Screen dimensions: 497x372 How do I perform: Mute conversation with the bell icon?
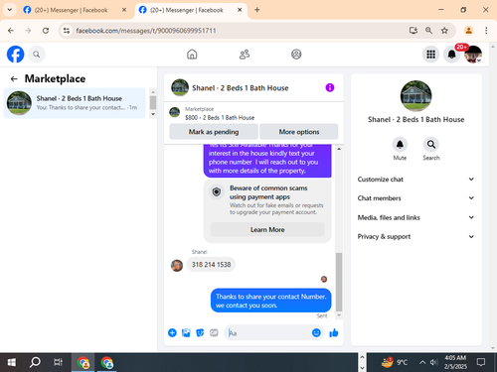(400, 145)
